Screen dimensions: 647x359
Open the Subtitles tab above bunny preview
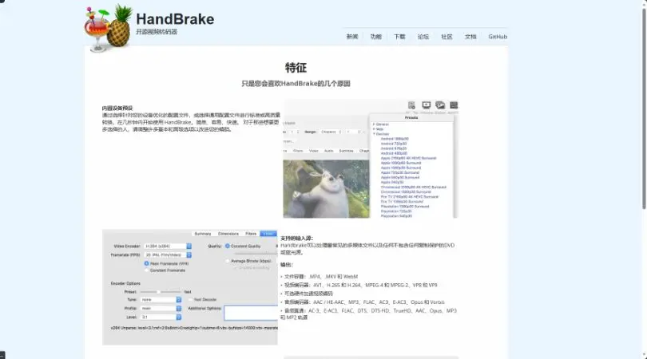tap(346, 151)
